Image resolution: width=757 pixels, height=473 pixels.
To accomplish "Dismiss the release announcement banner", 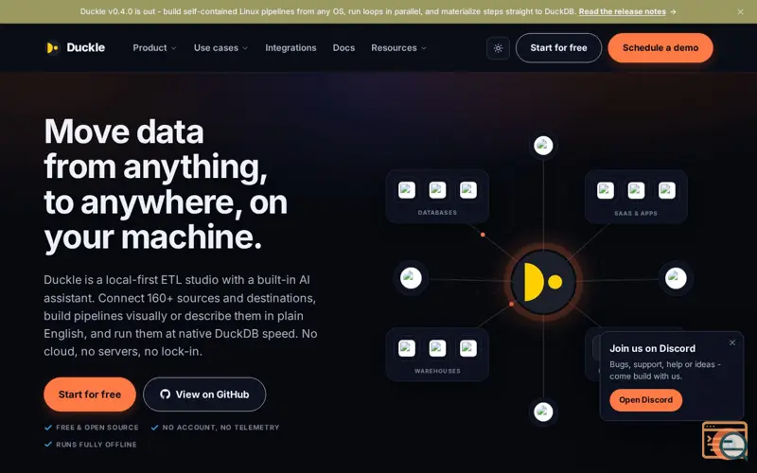I will [740, 11].
